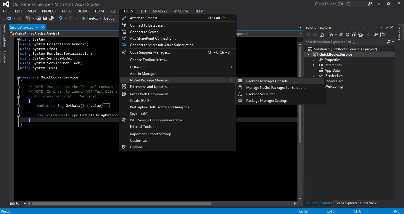Open the QuickBooks.Service.Service1 class dropdown

[x=65, y=34]
